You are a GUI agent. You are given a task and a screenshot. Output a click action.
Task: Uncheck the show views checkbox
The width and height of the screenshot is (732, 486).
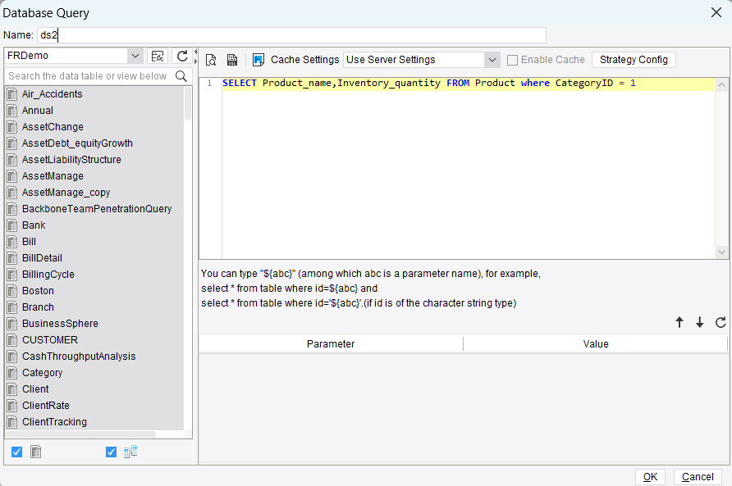pyautogui.click(x=111, y=452)
